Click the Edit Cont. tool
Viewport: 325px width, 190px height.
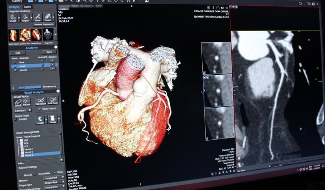53,100
